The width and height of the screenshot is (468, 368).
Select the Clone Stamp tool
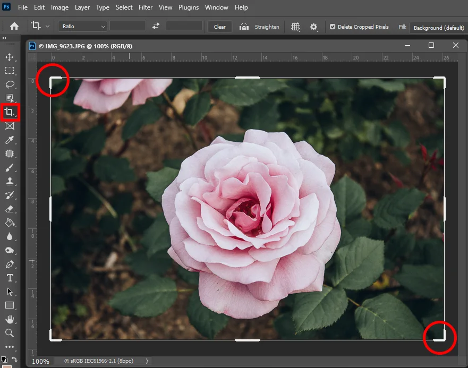pyautogui.click(x=10, y=181)
